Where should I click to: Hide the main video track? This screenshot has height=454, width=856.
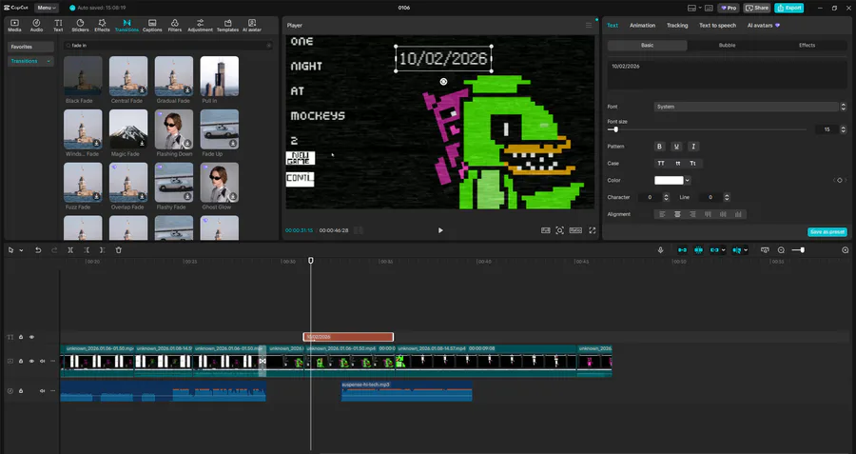(x=31, y=361)
